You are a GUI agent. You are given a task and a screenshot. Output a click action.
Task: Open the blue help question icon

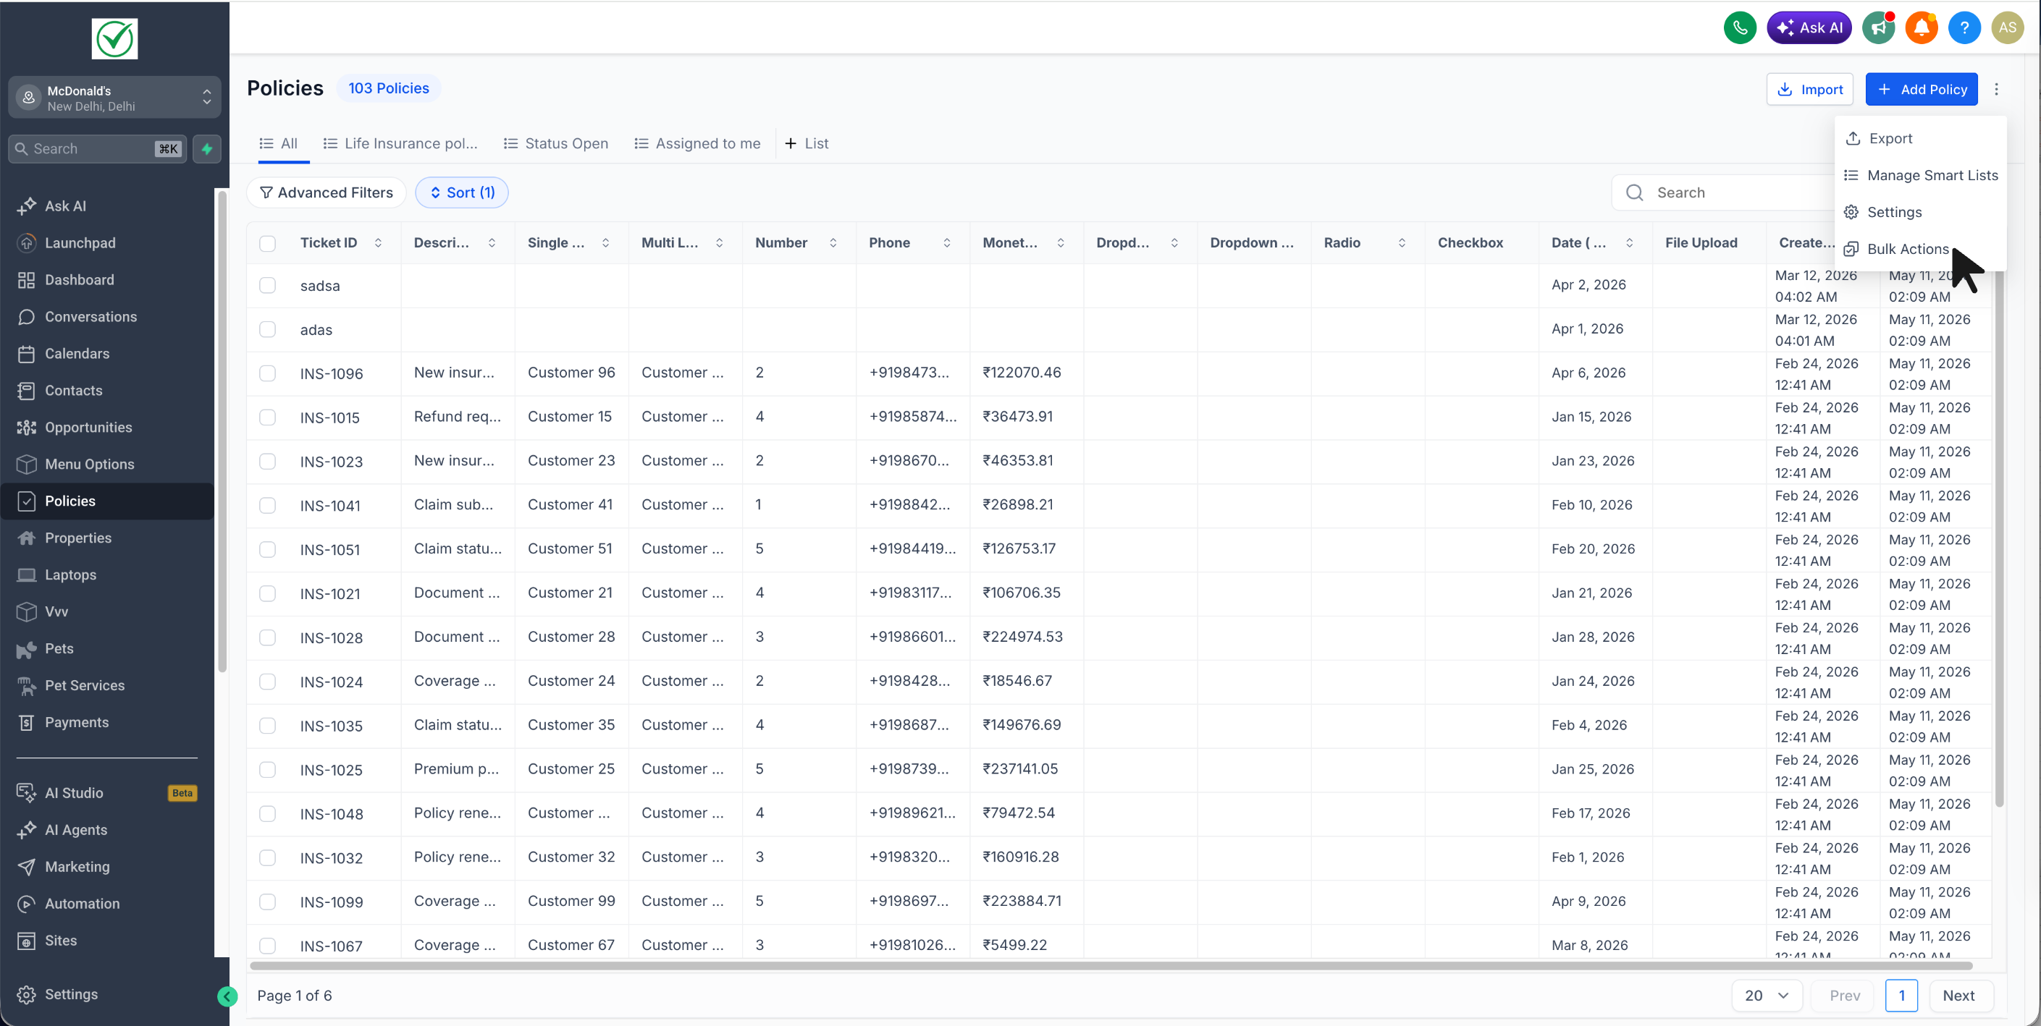pyautogui.click(x=1964, y=27)
